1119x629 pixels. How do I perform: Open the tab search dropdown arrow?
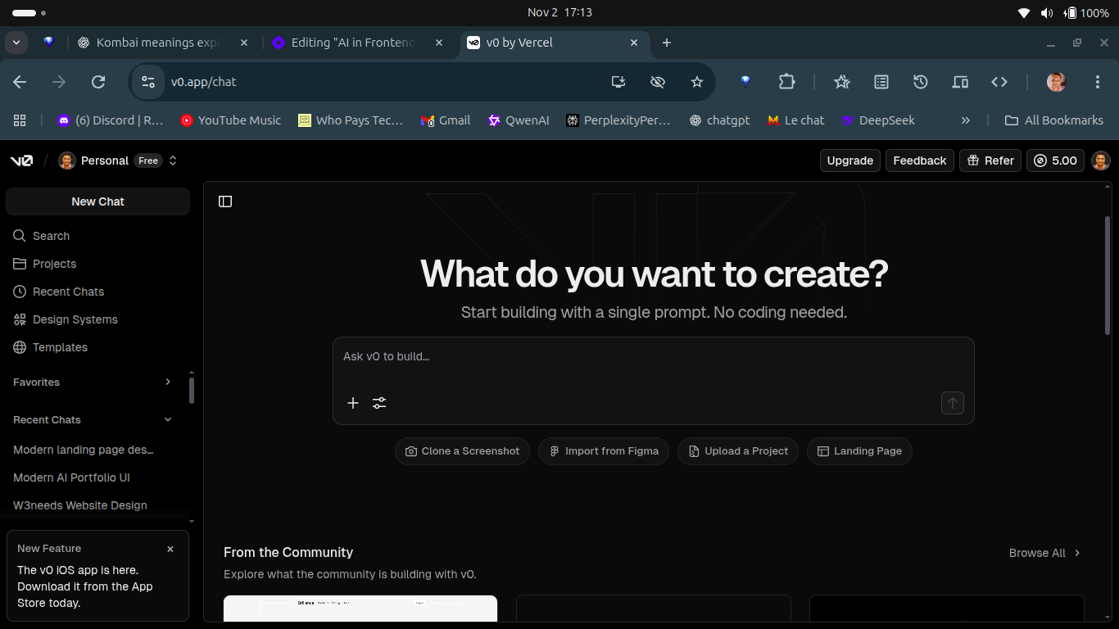[16, 43]
